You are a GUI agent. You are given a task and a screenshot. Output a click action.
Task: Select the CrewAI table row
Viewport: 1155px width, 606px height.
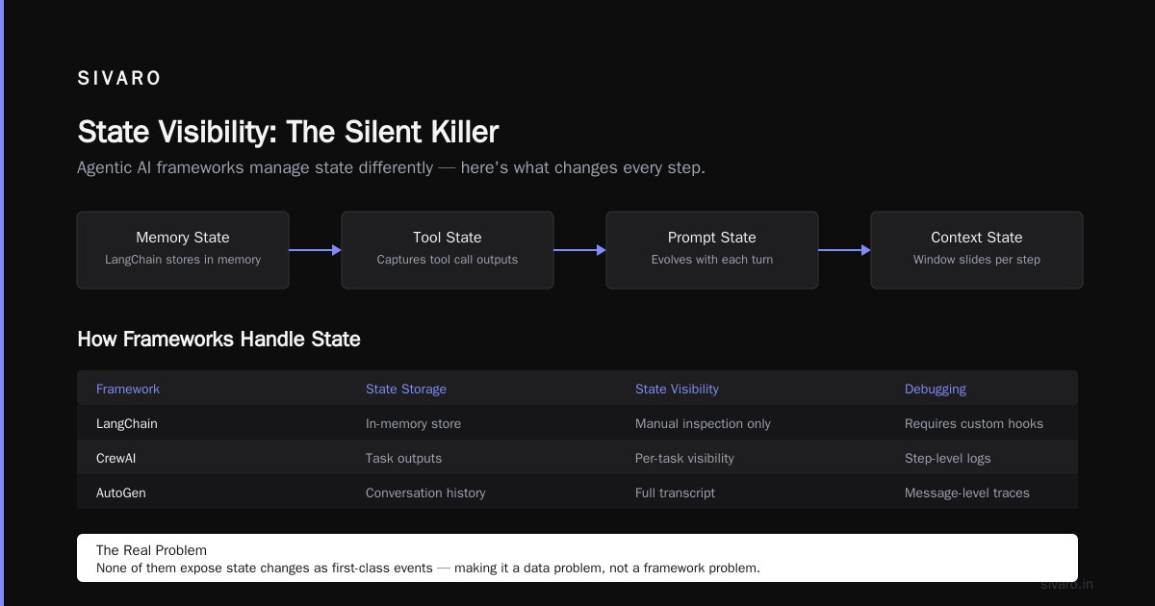pyautogui.click(x=577, y=458)
